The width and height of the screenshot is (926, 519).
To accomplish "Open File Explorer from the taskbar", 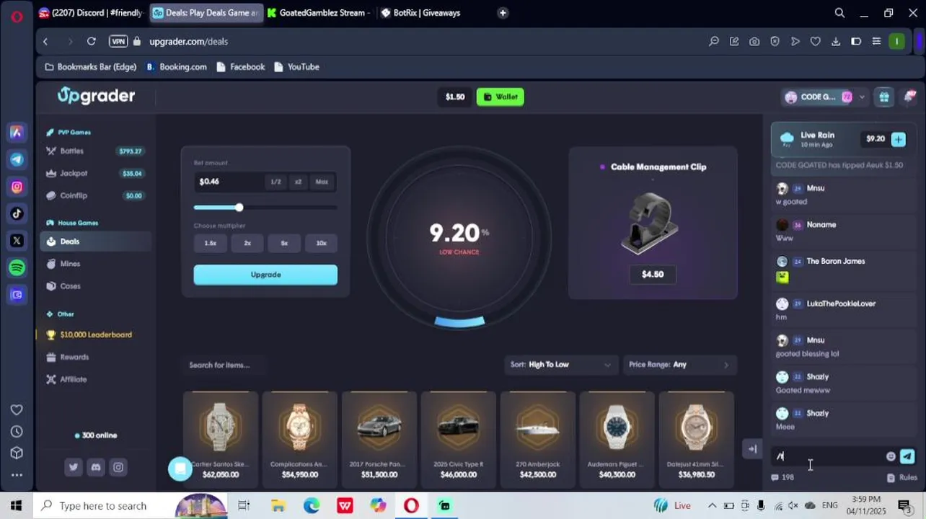I will click(278, 505).
